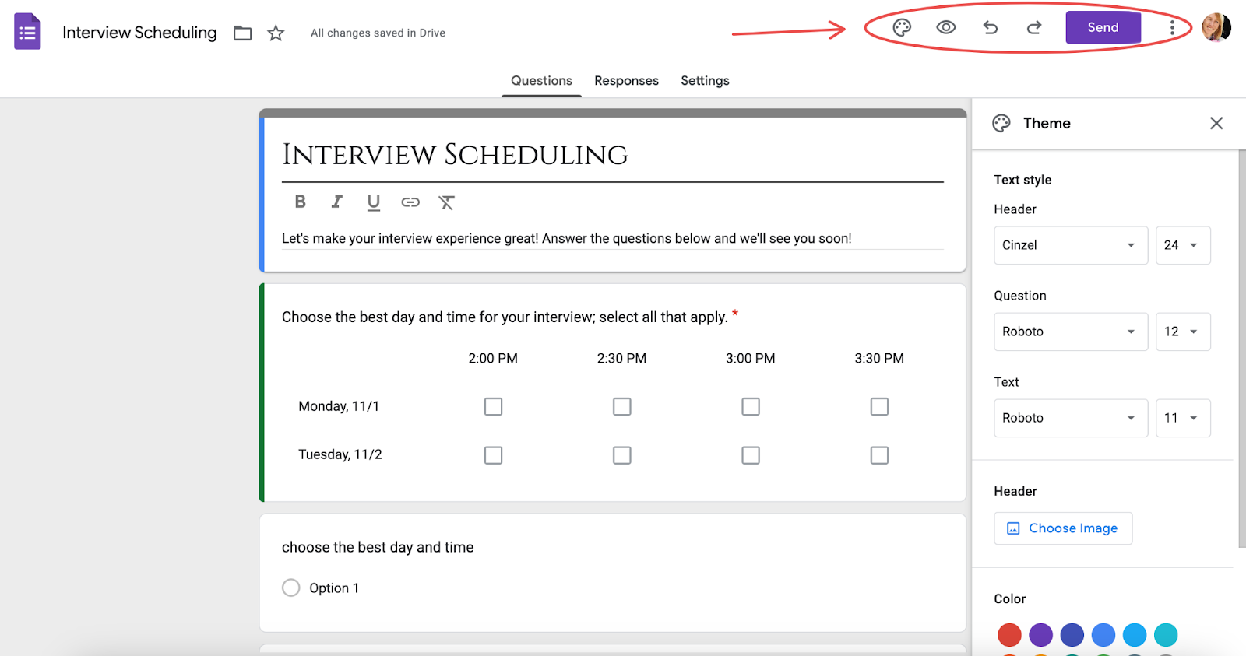Open the Header font dropdown showing Cinzel
The image size is (1246, 656).
pos(1071,245)
